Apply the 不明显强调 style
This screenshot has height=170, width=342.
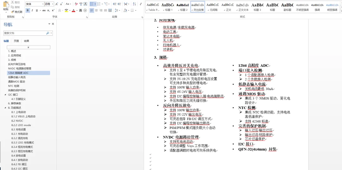click(302, 7)
